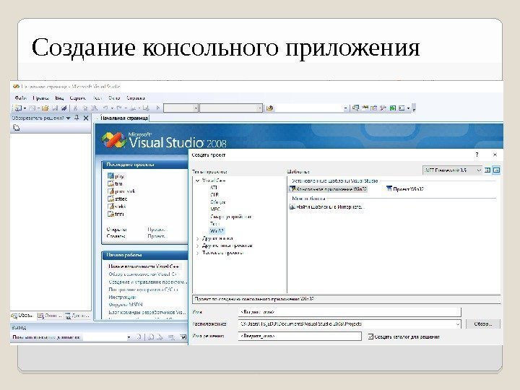Expand the Тестовые проекты tree node

coord(197,253)
